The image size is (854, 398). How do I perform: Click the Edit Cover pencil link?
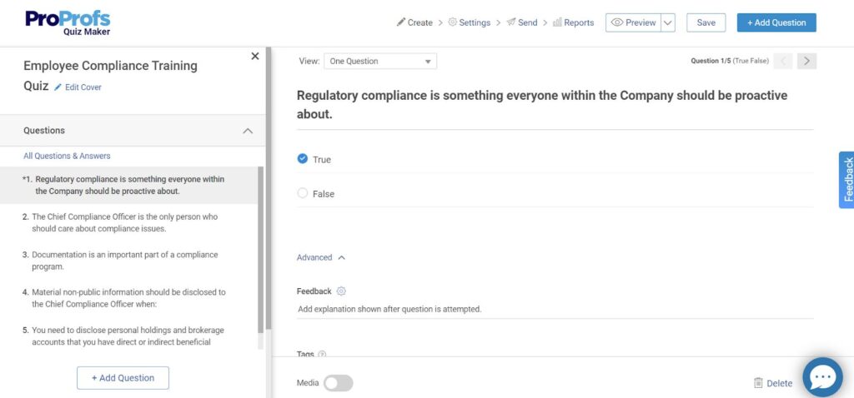[78, 87]
